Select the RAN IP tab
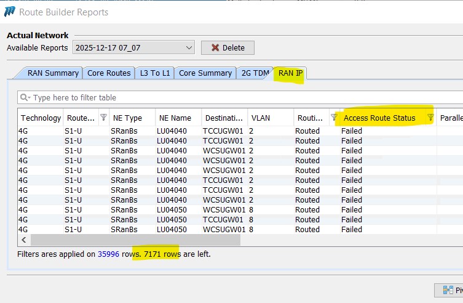The width and height of the screenshot is (463, 303). pyautogui.click(x=290, y=73)
